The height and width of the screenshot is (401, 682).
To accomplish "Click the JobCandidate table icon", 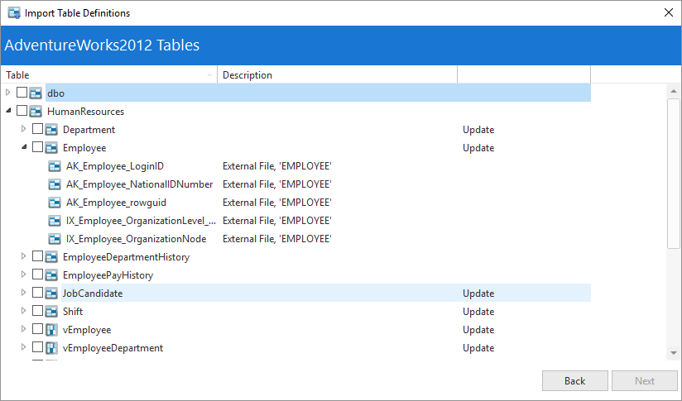I will pyautogui.click(x=51, y=294).
